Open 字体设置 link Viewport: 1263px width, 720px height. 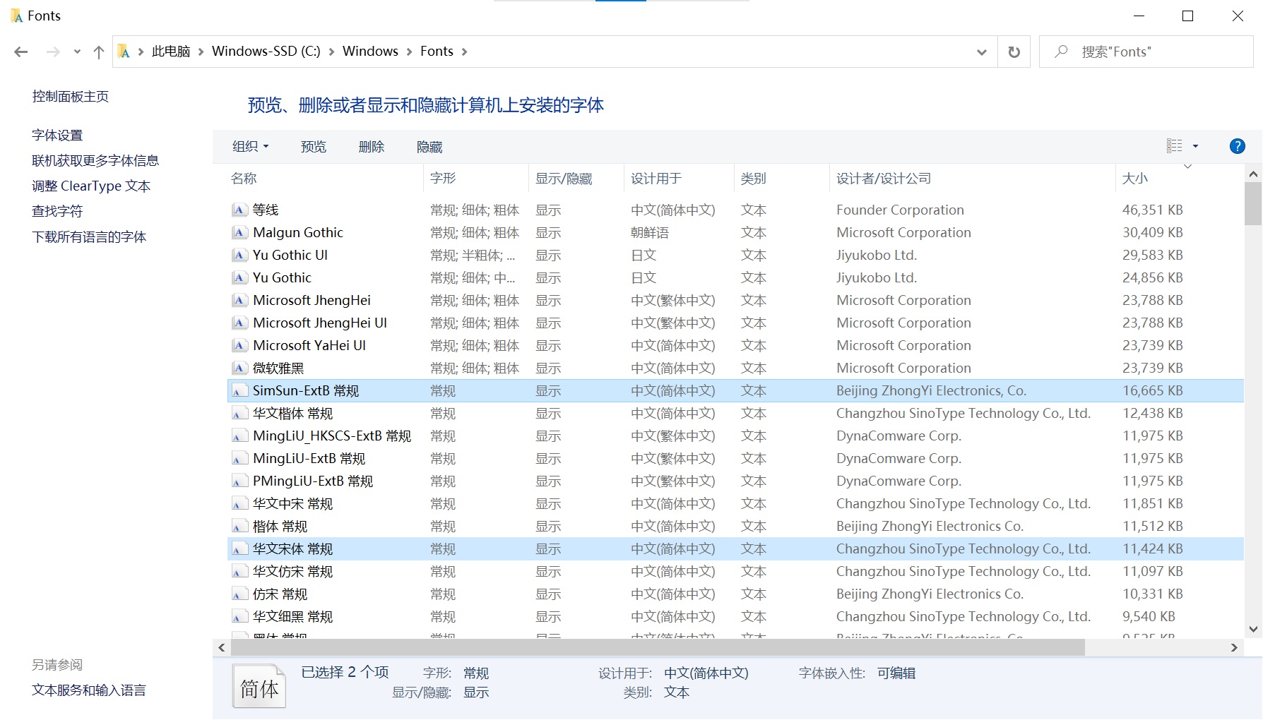click(x=57, y=135)
